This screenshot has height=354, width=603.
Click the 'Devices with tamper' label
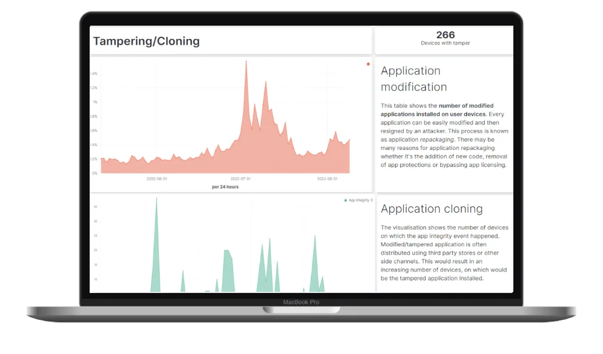(445, 43)
